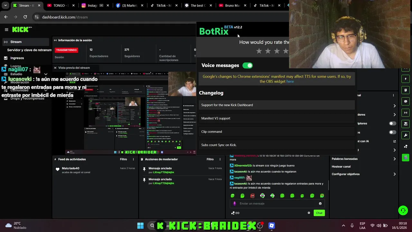Open Hostear canal option
The image size is (412, 232).
pyautogui.click(x=341, y=167)
